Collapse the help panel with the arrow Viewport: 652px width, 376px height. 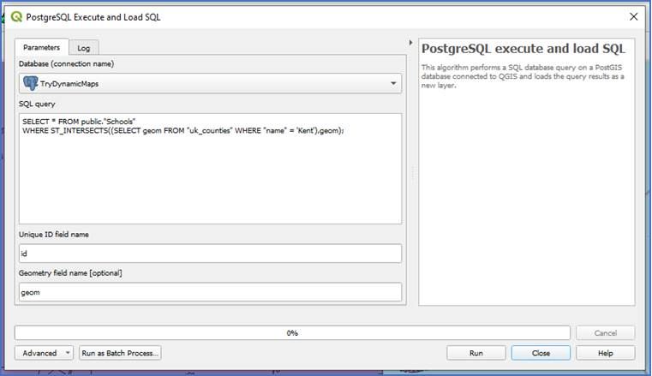[x=410, y=42]
